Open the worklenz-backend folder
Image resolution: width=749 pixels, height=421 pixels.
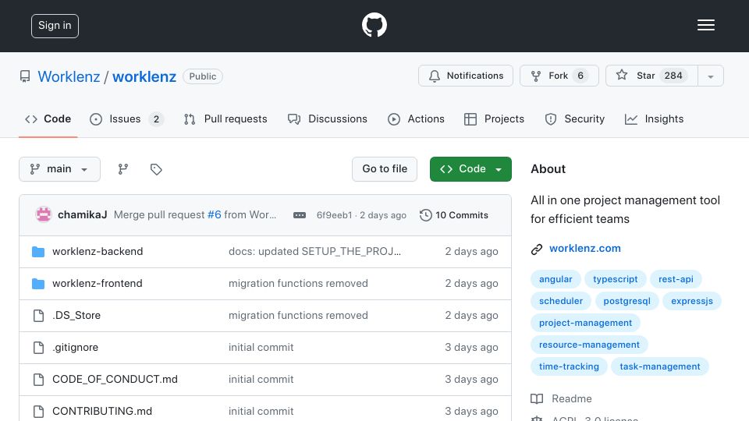coord(98,252)
